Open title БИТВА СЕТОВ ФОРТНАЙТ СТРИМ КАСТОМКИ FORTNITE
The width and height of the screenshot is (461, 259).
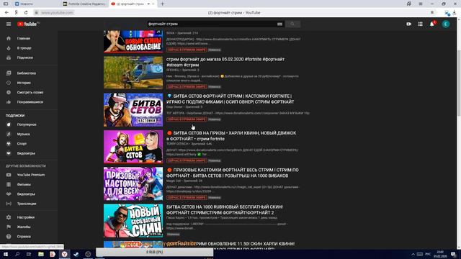230,99
